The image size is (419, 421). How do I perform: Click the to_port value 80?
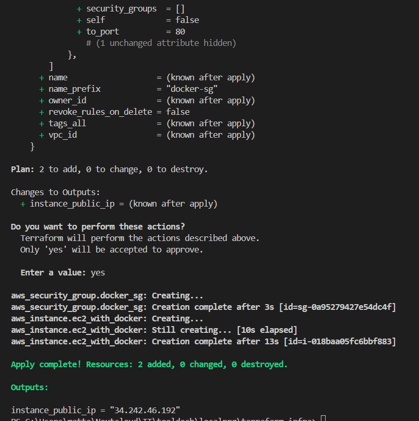coord(180,32)
